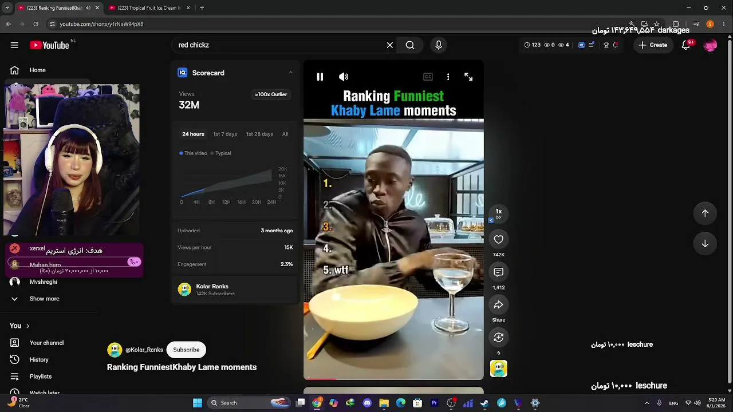Screen dimensions: 733x412
Task: Open Steam from the taskbar
Action: pyautogui.click(x=484, y=403)
